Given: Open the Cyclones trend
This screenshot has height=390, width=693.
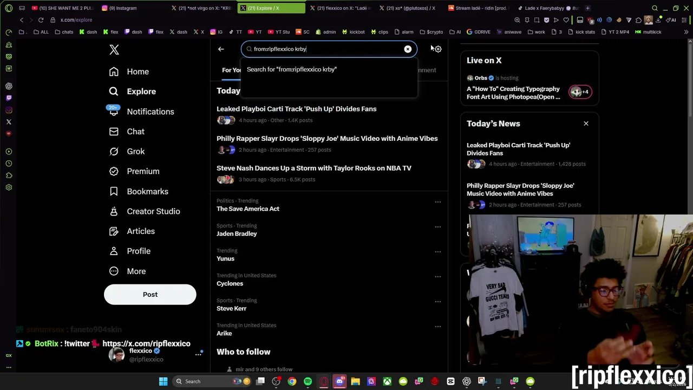Looking at the screenshot, I should (x=230, y=284).
